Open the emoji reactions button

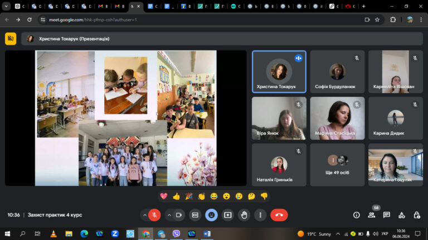(x=211, y=215)
